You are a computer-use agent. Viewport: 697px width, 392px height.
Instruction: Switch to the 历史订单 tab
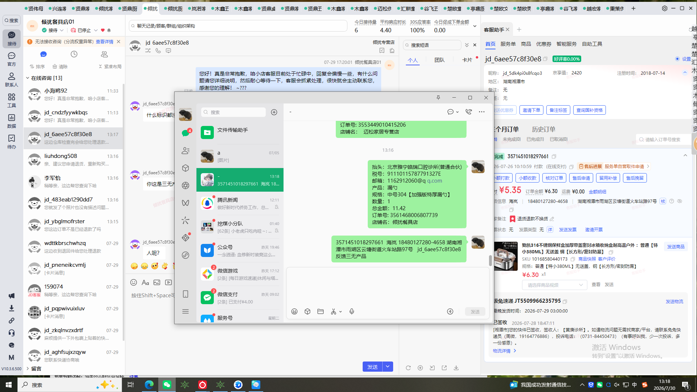(543, 129)
